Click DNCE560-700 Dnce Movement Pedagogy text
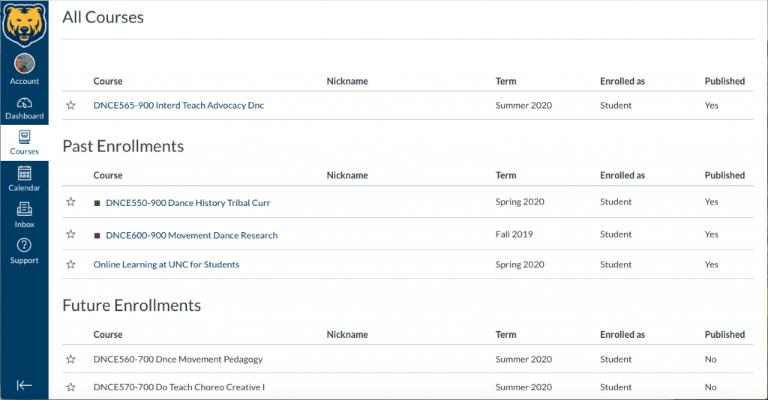The height and width of the screenshot is (400, 768). click(x=178, y=360)
